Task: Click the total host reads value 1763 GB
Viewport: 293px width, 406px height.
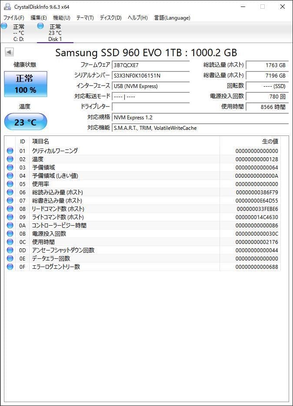Action: pos(267,65)
